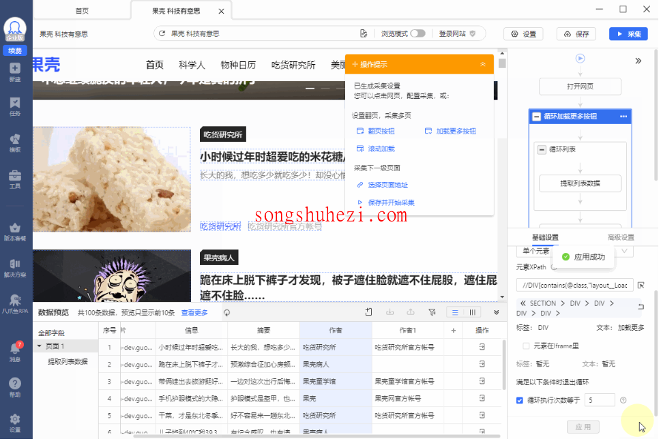Open the 设置 button in the top toolbar
The height and width of the screenshot is (441, 661).
pyautogui.click(x=524, y=34)
